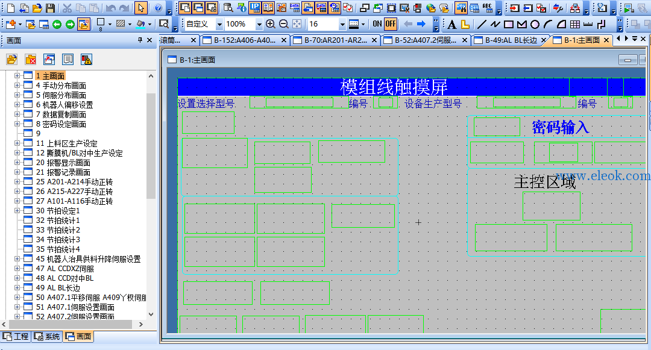The image size is (651, 350).
Task: Switch to the B-70:AR201-AR2... tab
Action: 335,40
